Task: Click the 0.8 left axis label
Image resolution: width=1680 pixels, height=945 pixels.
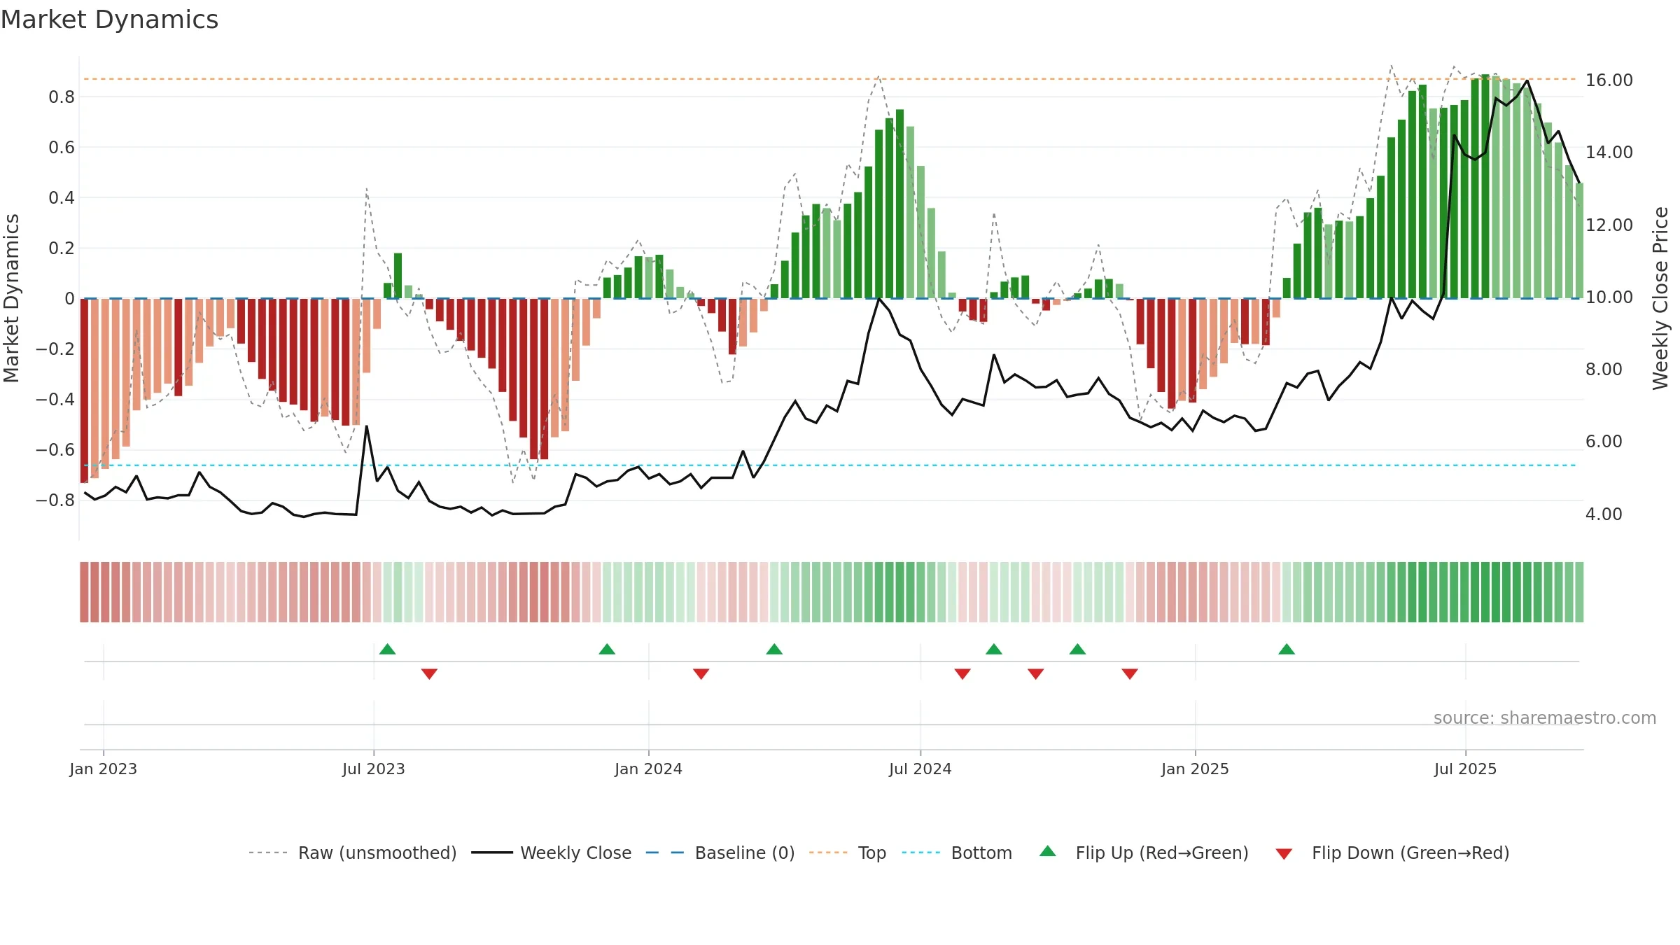Action: click(x=62, y=97)
